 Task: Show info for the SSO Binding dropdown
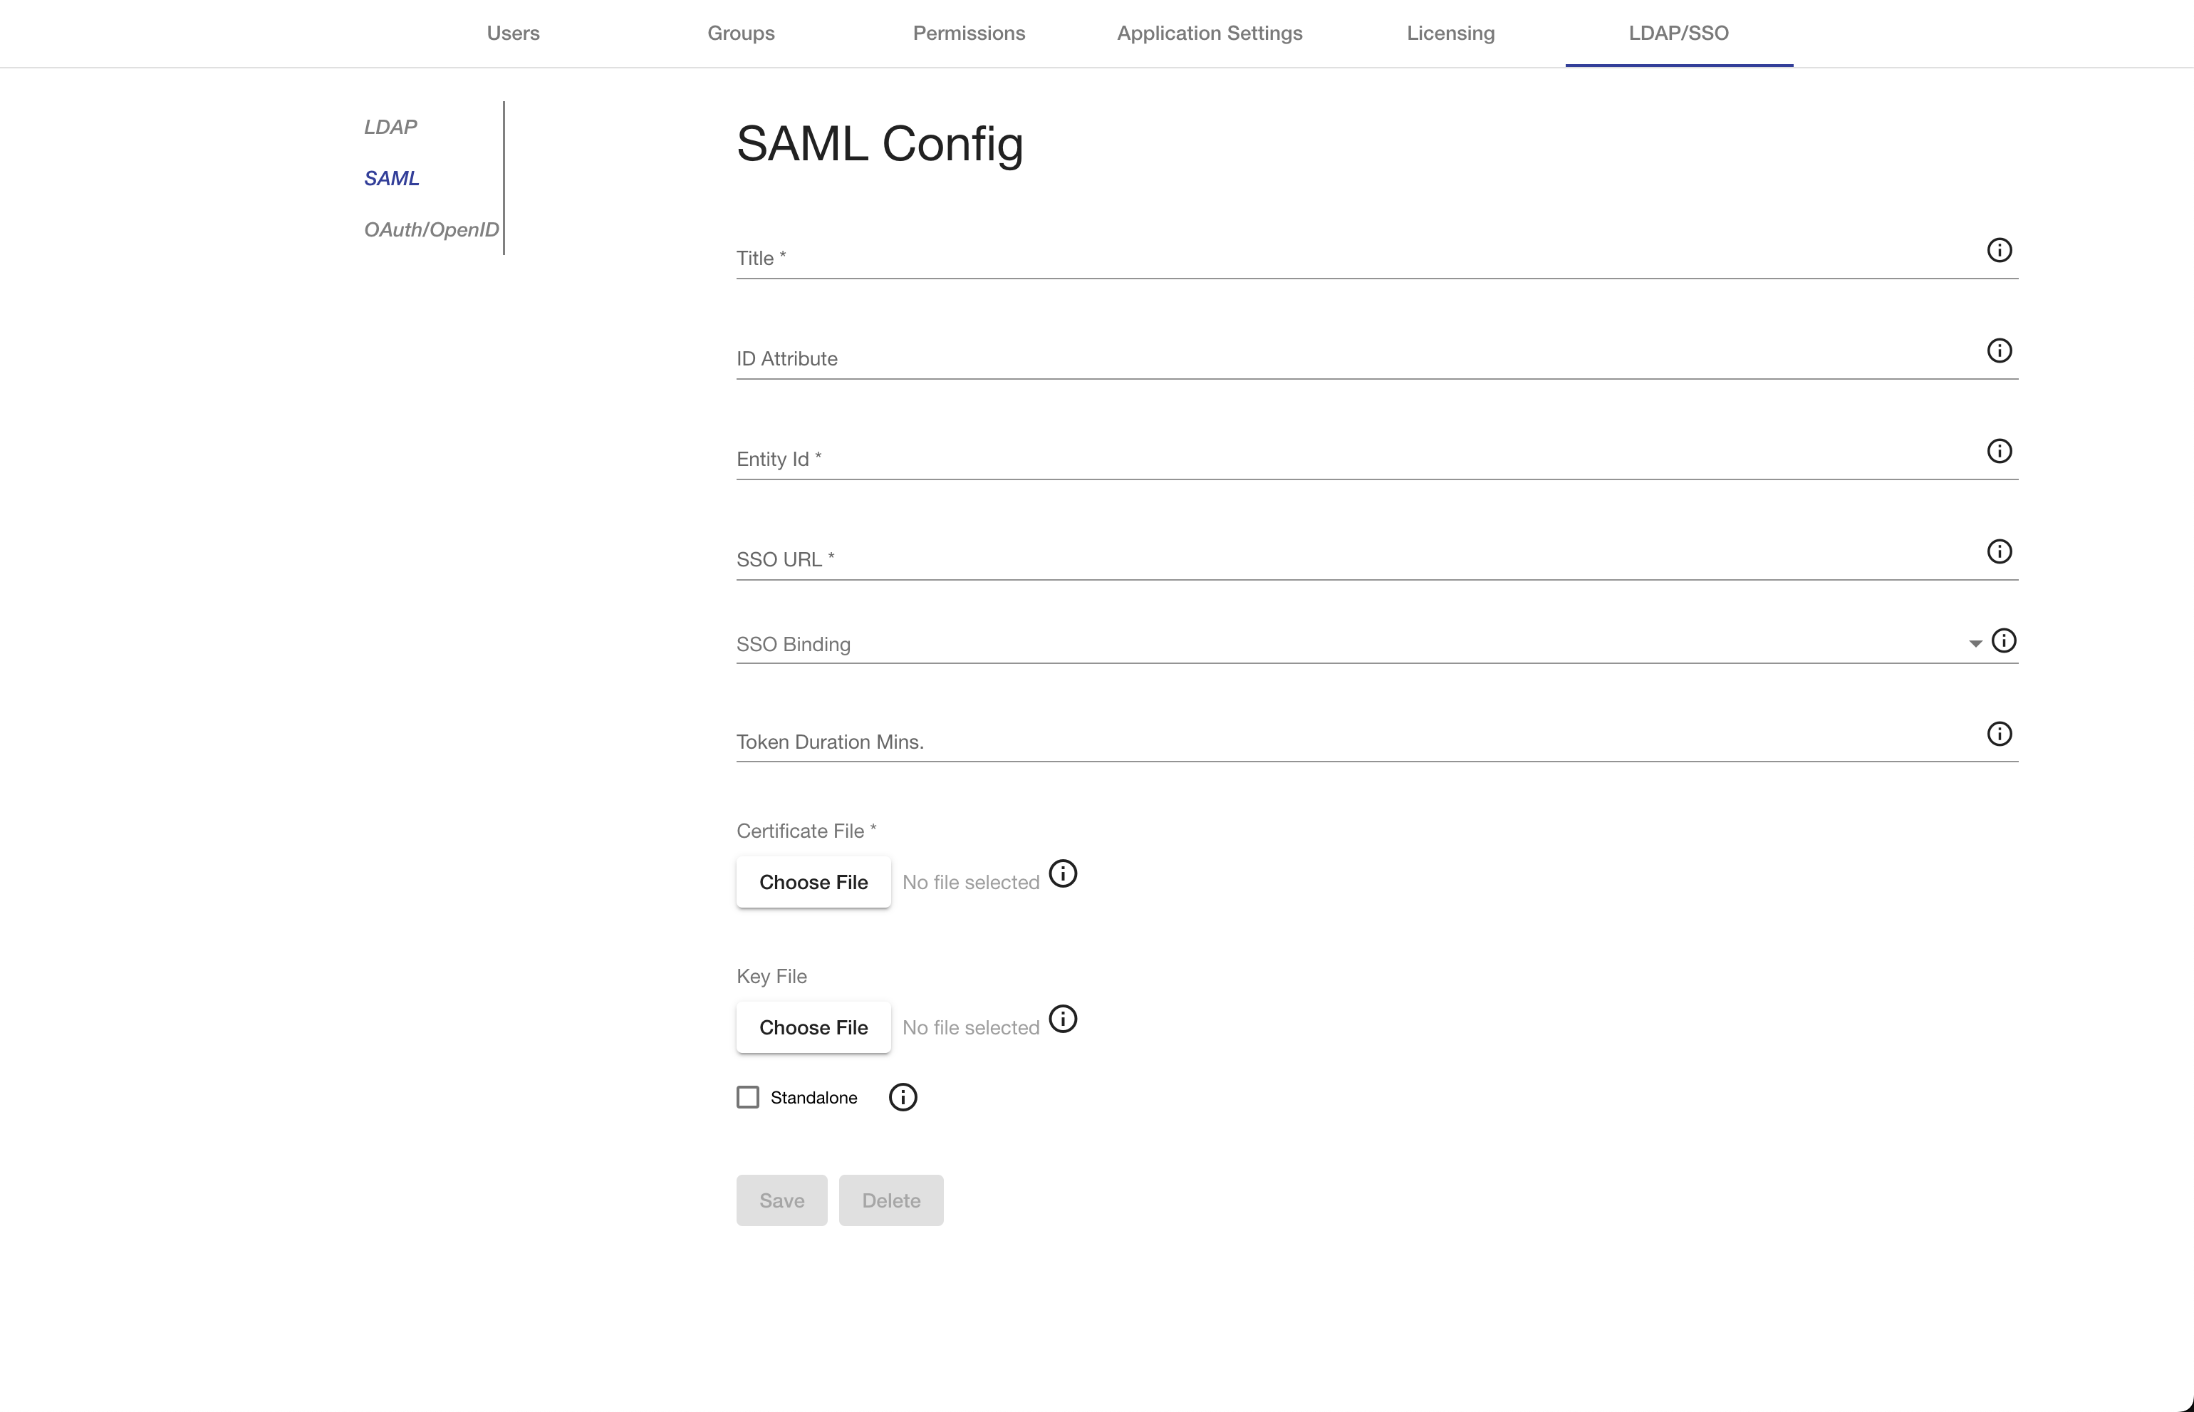[x=2003, y=640]
